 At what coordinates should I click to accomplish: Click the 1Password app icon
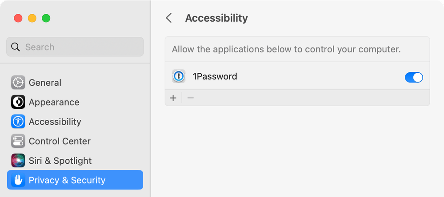179,76
